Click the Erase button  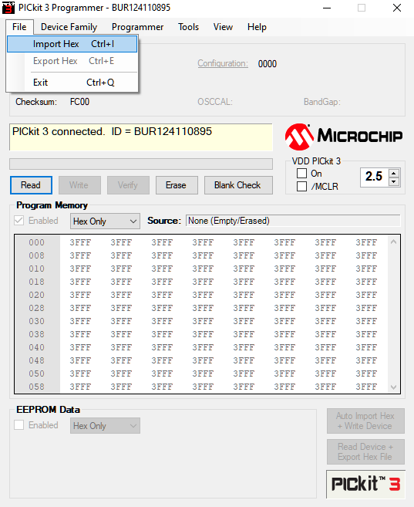177,185
